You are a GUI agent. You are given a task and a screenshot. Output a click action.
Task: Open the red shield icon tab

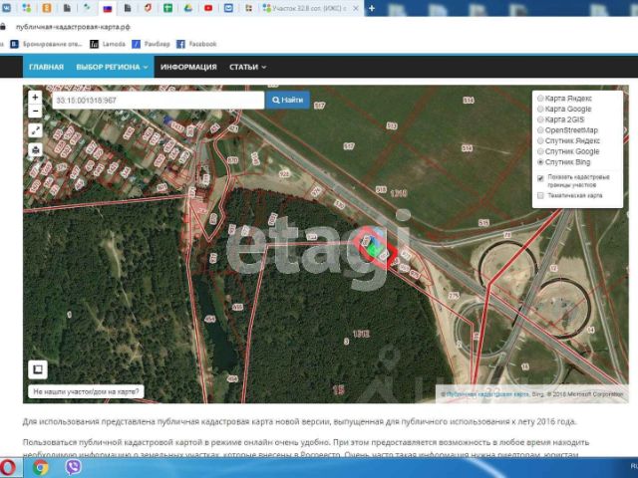point(148,8)
